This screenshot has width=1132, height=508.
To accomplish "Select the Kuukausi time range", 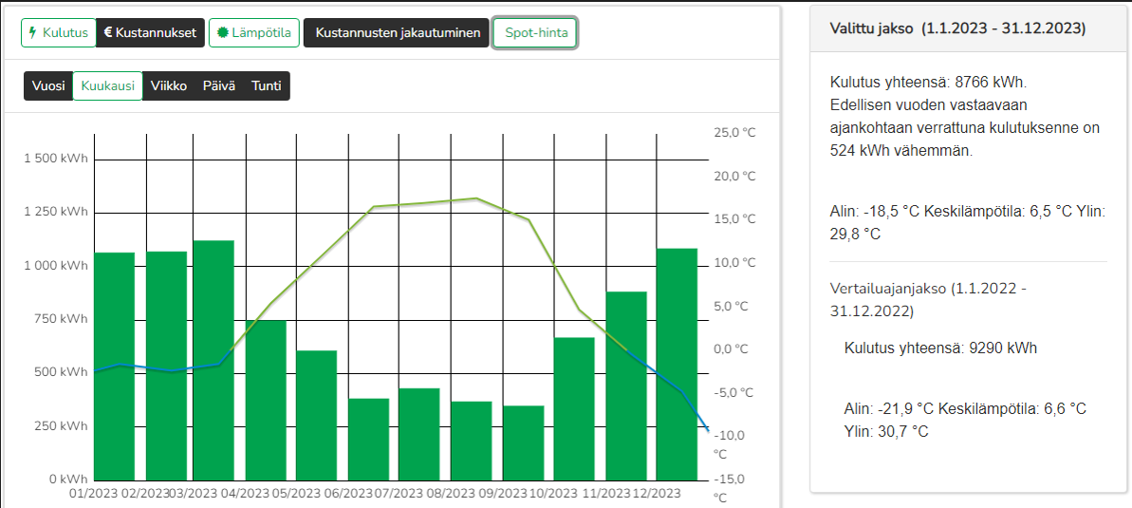I will [x=107, y=85].
